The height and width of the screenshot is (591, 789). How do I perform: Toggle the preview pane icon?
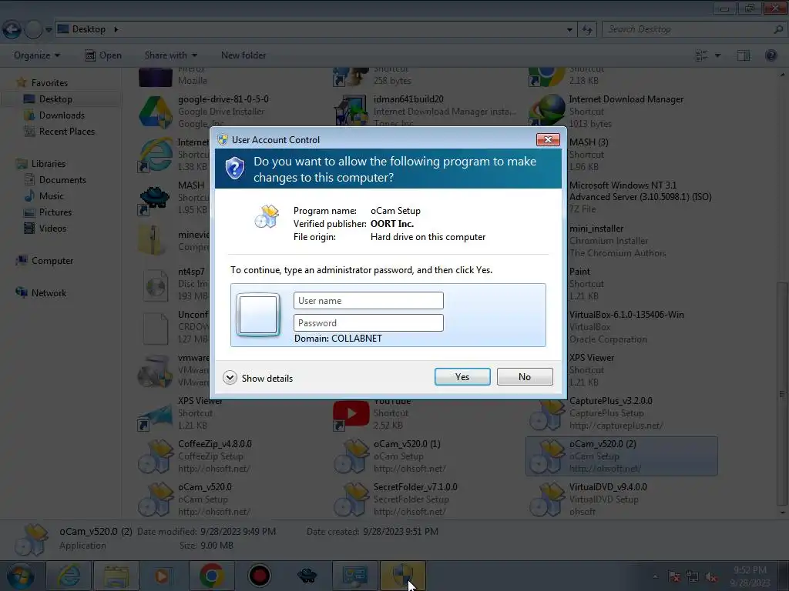click(744, 55)
